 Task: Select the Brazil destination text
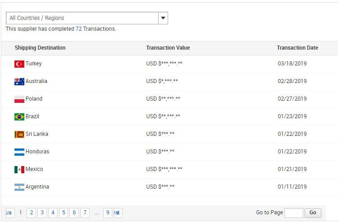click(x=32, y=116)
